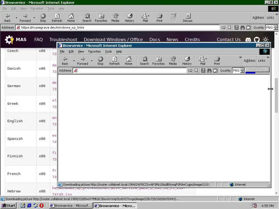Click Mail in the front window toolbar
The height and width of the screenshot is (209, 279).
tap(202, 61)
